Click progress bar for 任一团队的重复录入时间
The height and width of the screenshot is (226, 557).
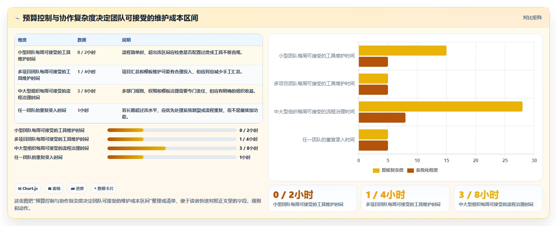[172, 157]
